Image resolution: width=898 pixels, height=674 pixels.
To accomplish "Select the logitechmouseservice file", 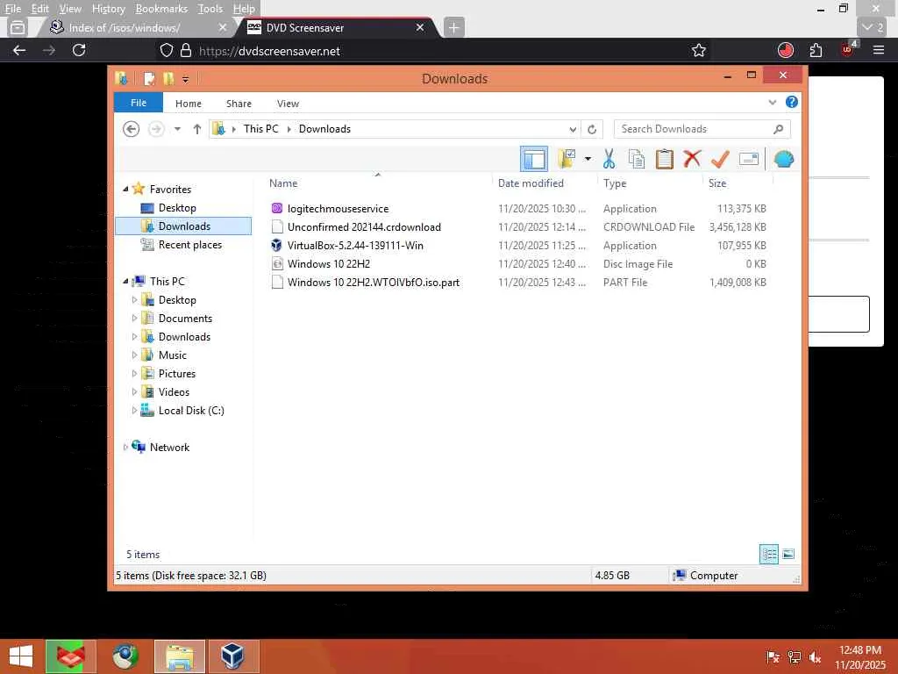I will point(338,209).
